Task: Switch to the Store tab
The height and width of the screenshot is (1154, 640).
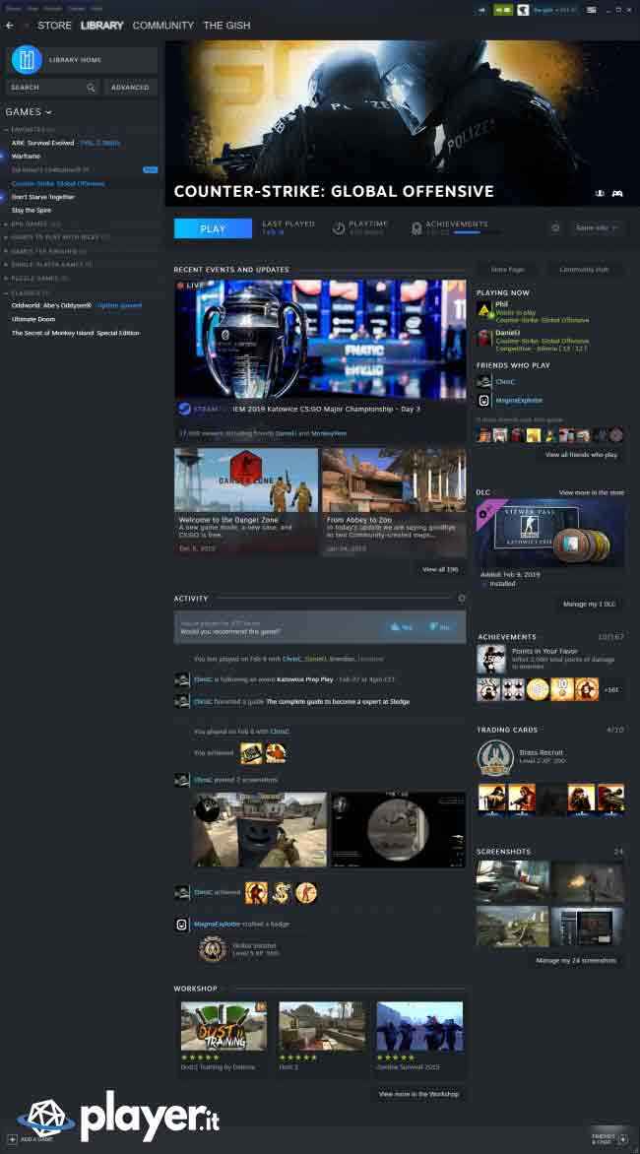Action: pos(54,26)
